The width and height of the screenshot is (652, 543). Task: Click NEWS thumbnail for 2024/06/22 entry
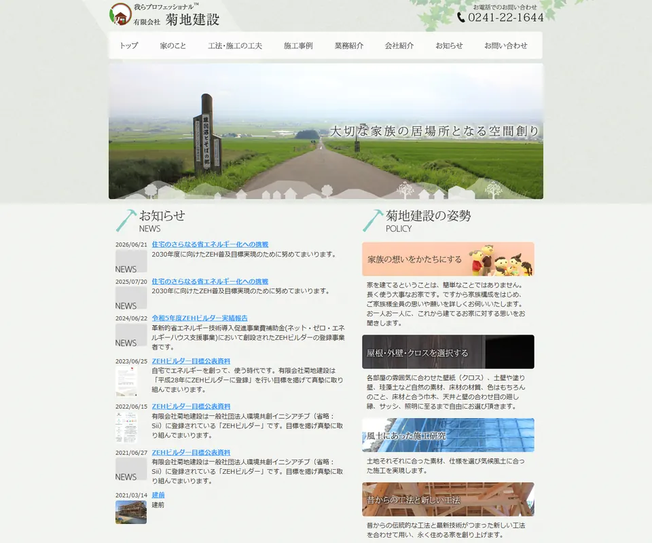pyautogui.click(x=131, y=335)
